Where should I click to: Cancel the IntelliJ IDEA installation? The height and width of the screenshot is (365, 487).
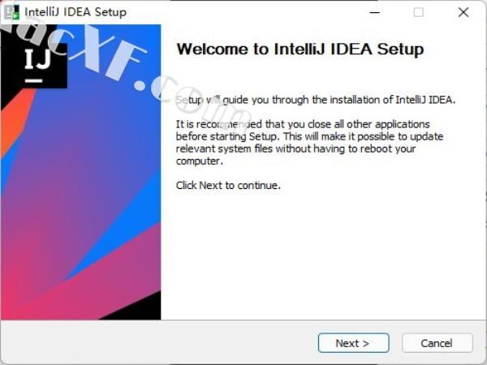pos(437,343)
